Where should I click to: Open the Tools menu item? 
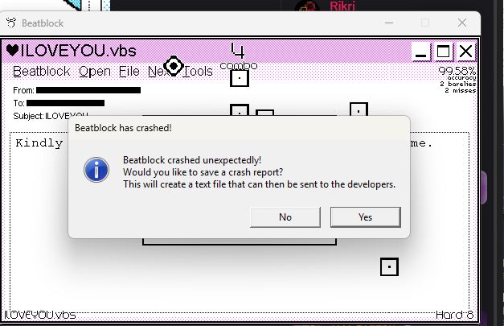pyautogui.click(x=198, y=71)
